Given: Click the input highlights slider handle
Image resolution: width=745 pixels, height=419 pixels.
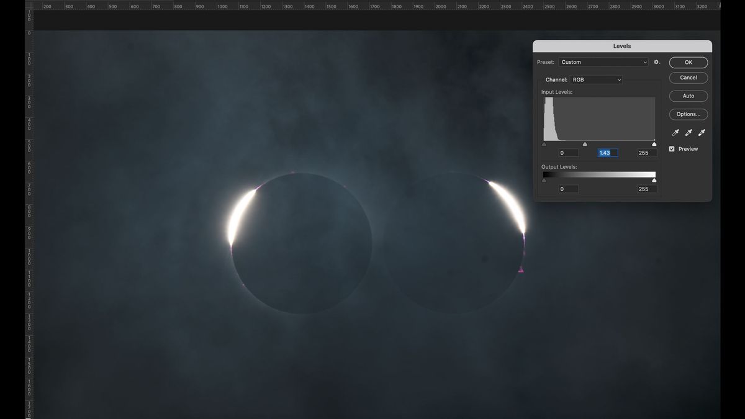Looking at the screenshot, I should [x=654, y=144].
